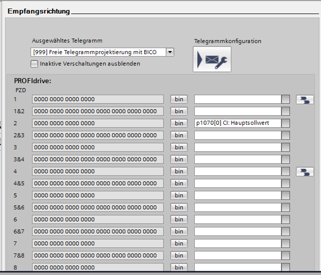Click the interconnection icon beside PZD 1
Viewport: 321px width, 275px height.
point(304,99)
